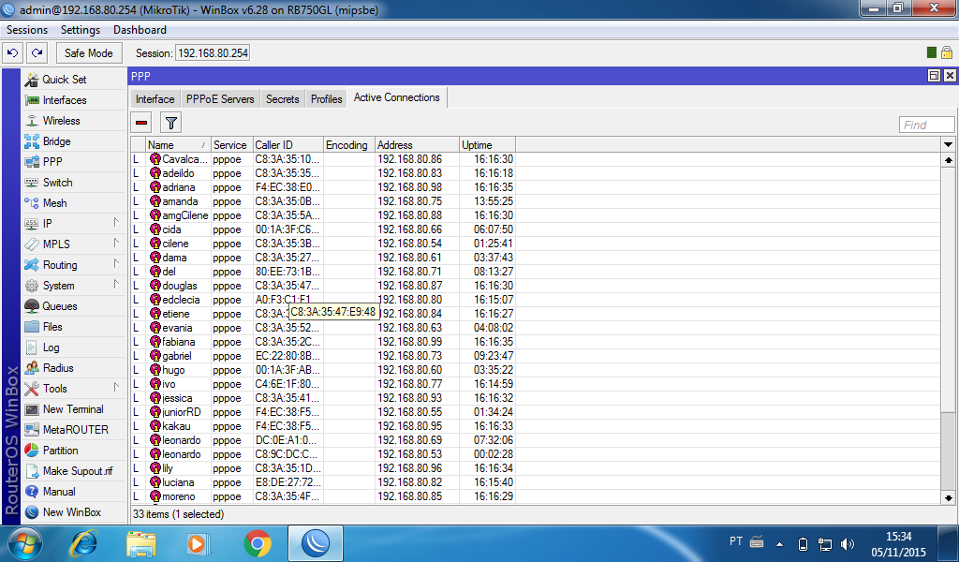This screenshot has width=959, height=562.
Task: Switch to the Secrets tab
Action: (283, 99)
